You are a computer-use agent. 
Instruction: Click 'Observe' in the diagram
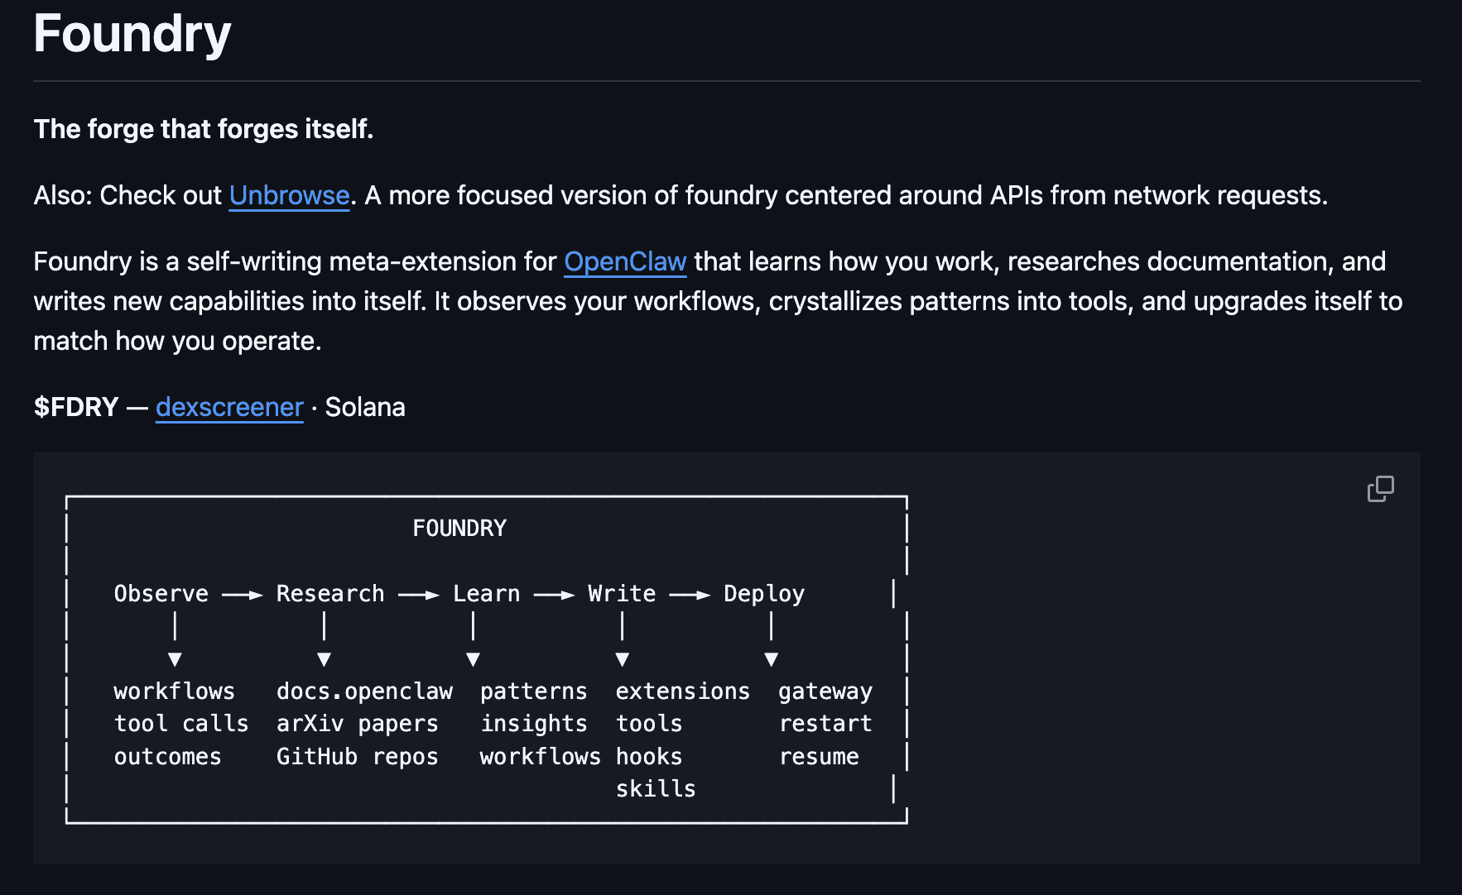coord(161,594)
